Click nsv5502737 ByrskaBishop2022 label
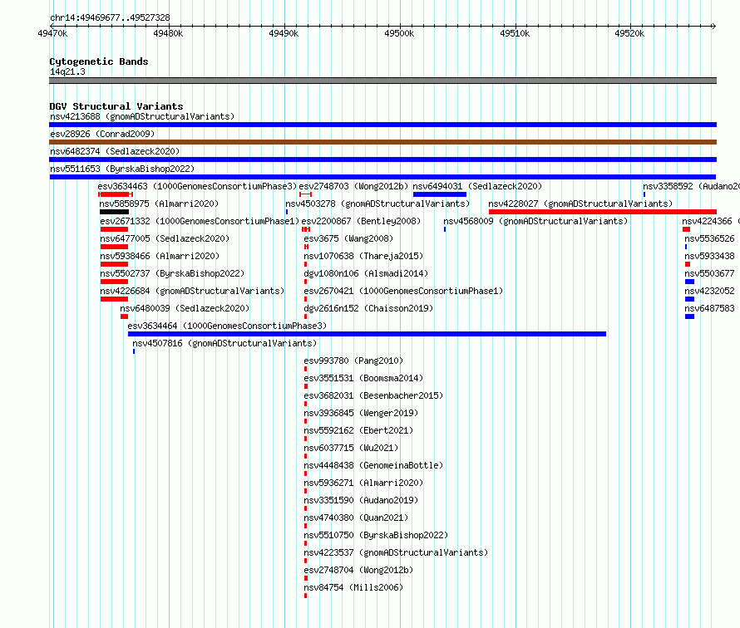Viewport: 740px width, 628px height. [172, 273]
